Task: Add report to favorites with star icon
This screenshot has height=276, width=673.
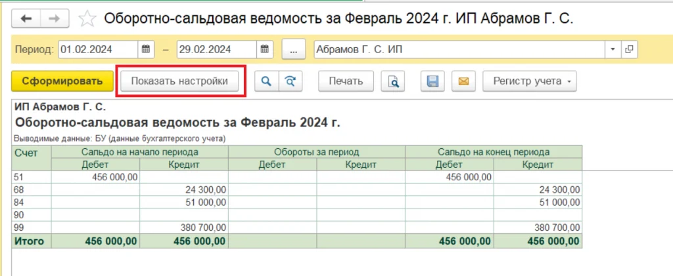Action: (x=87, y=18)
